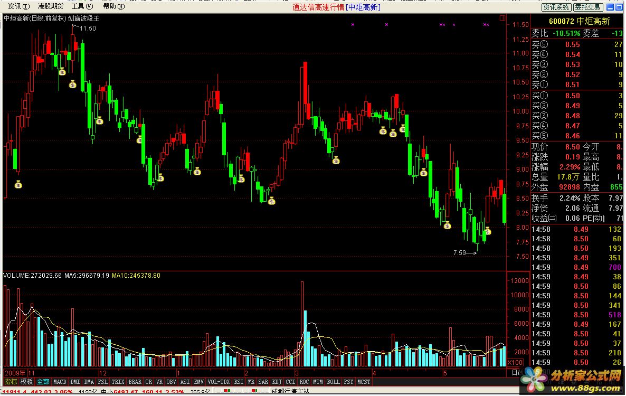626x396 pixels.
Task: Click the 涨幅 2.29% value
Action: [570, 167]
